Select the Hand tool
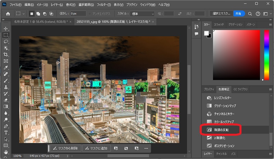 [6, 152]
